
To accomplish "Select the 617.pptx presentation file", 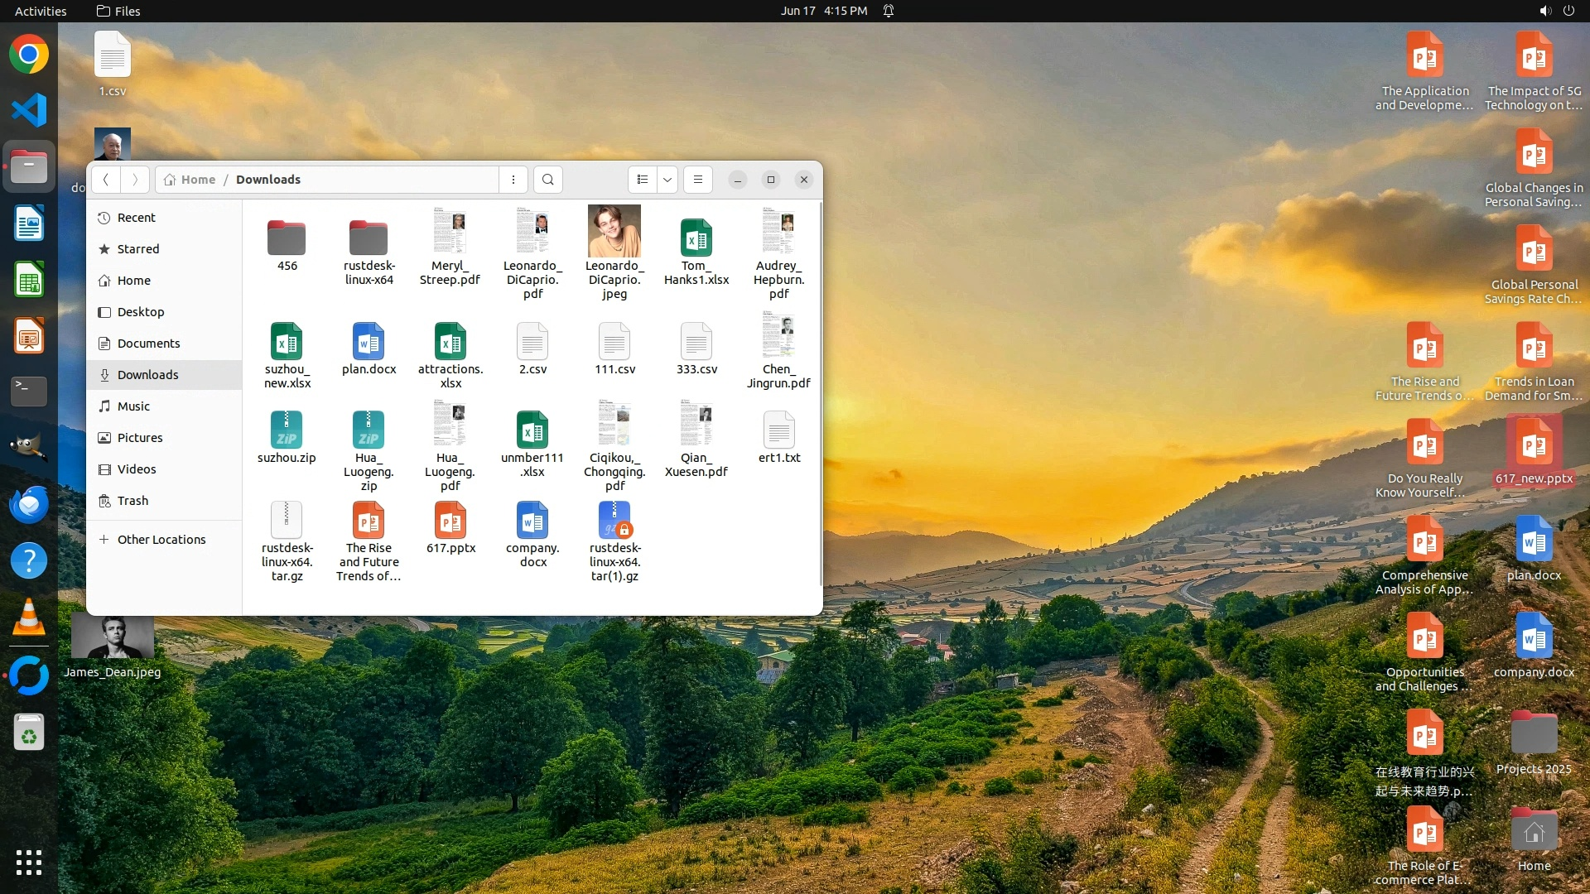I will pos(450,521).
